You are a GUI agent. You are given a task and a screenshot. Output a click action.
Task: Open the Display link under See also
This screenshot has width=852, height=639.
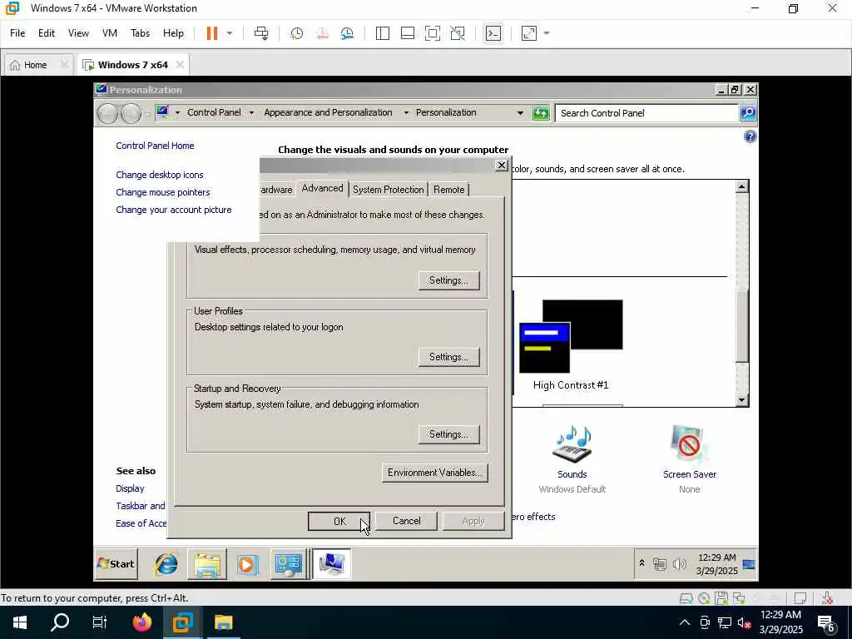130,488
